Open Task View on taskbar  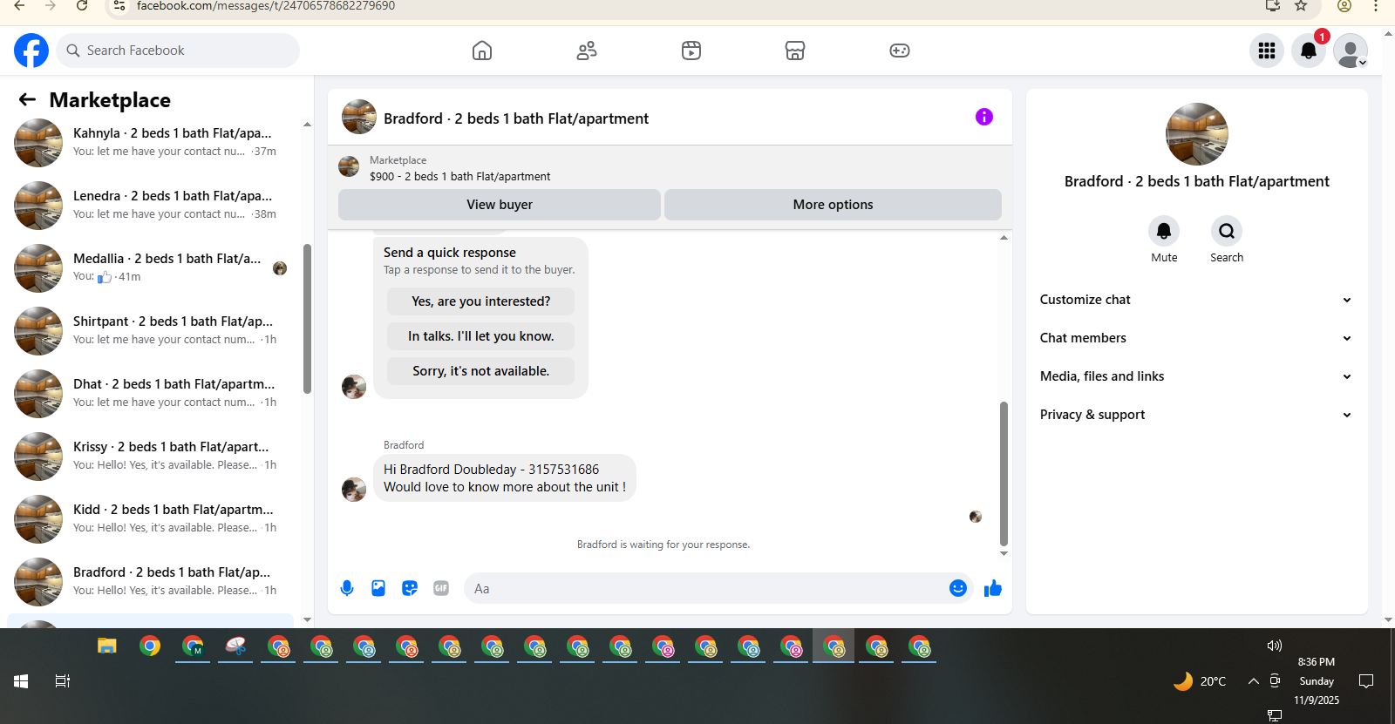coord(63,681)
